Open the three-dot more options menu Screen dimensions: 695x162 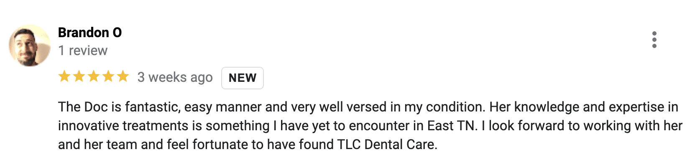click(654, 40)
